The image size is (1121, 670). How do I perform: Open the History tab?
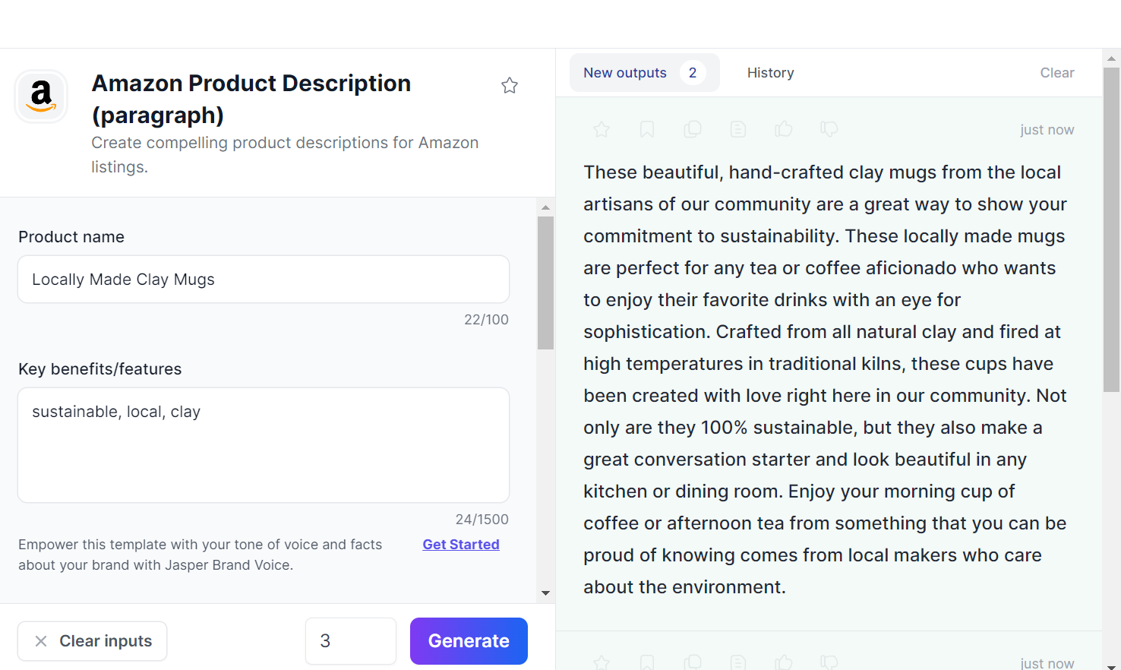pyautogui.click(x=770, y=73)
